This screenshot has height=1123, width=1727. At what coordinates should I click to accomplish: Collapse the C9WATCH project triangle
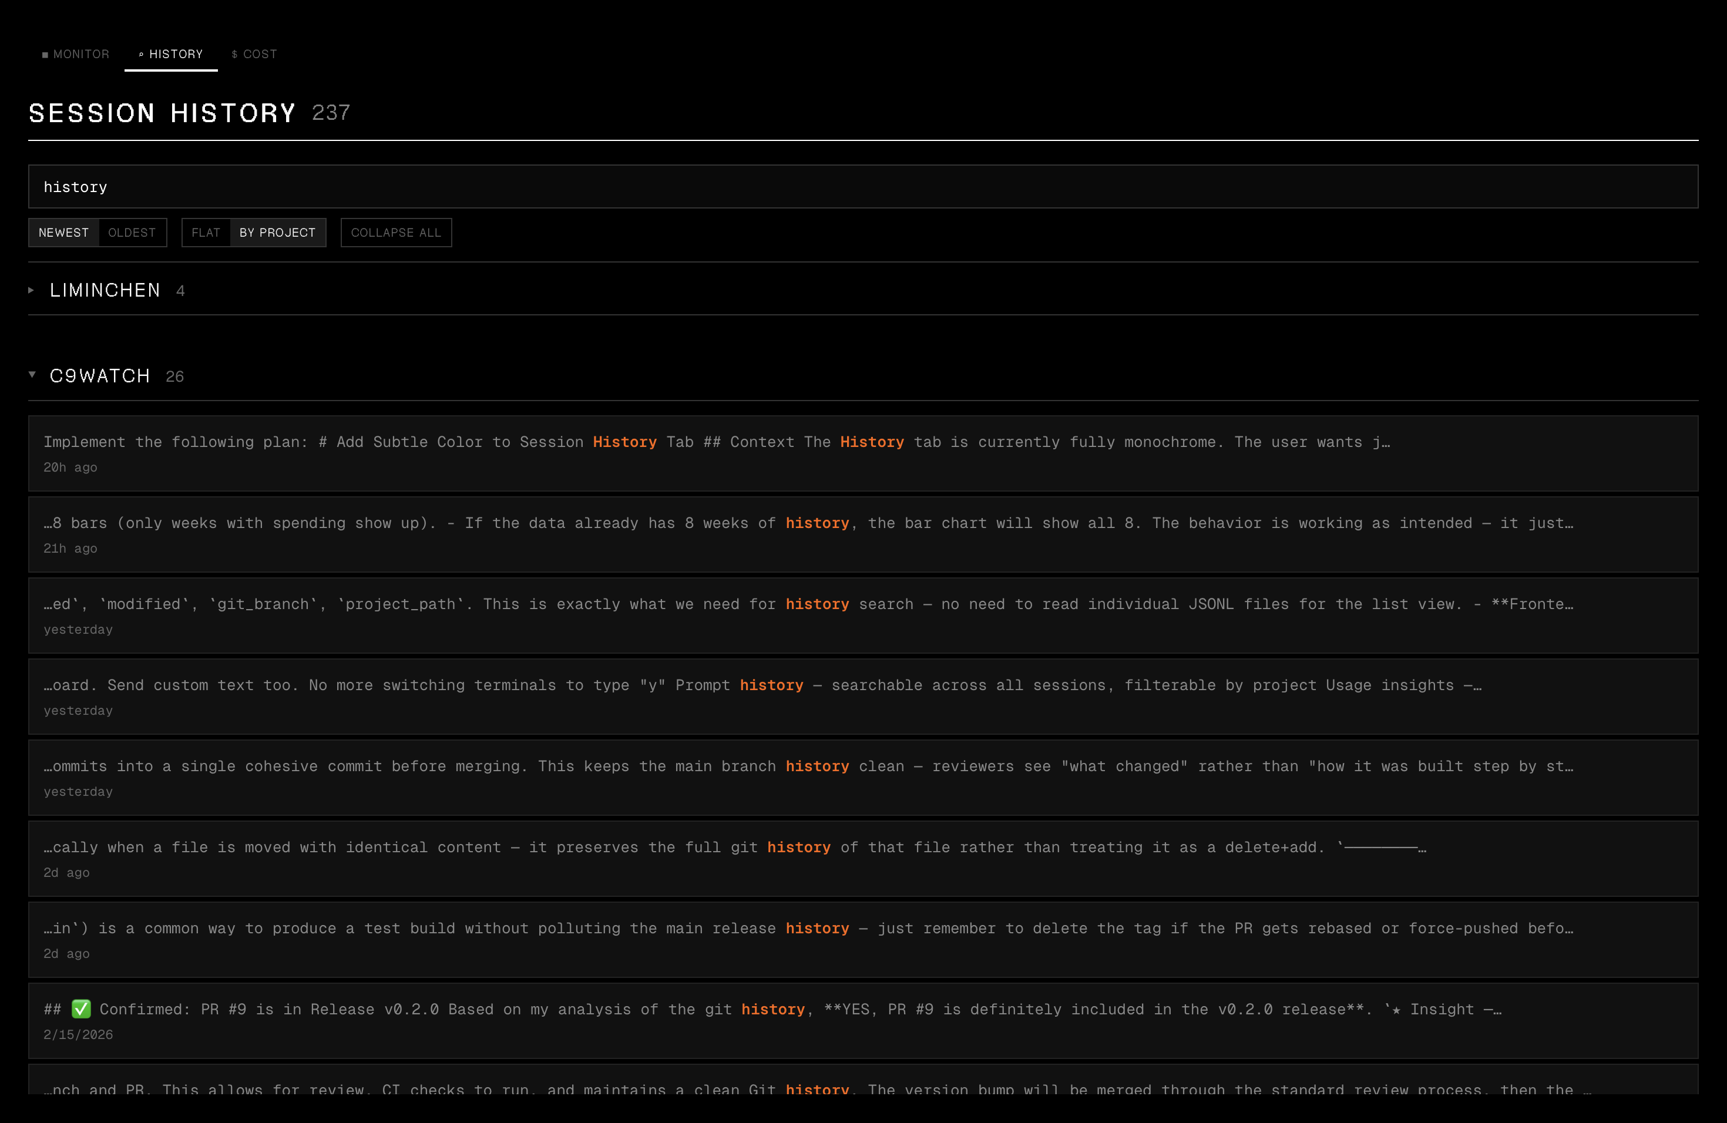pos(32,374)
